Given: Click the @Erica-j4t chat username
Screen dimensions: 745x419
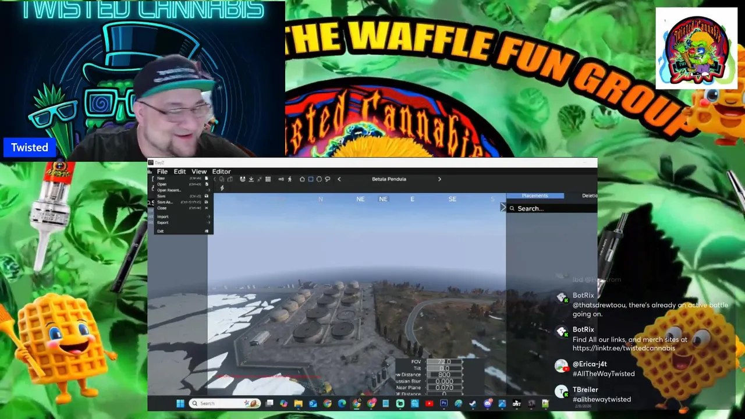Looking at the screenshot, I should (x=590, y=364).
